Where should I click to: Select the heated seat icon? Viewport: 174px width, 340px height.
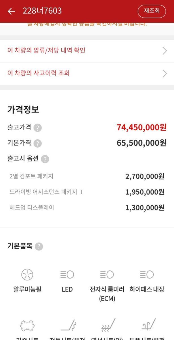[x=108, y=325]
